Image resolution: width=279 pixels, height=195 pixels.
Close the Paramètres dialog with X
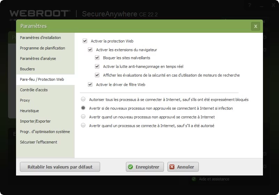coord(256,26)
